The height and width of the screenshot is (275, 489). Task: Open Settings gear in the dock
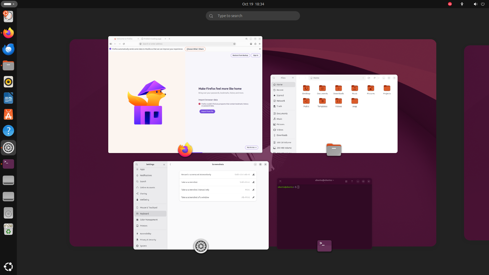(x=8, y=148)
